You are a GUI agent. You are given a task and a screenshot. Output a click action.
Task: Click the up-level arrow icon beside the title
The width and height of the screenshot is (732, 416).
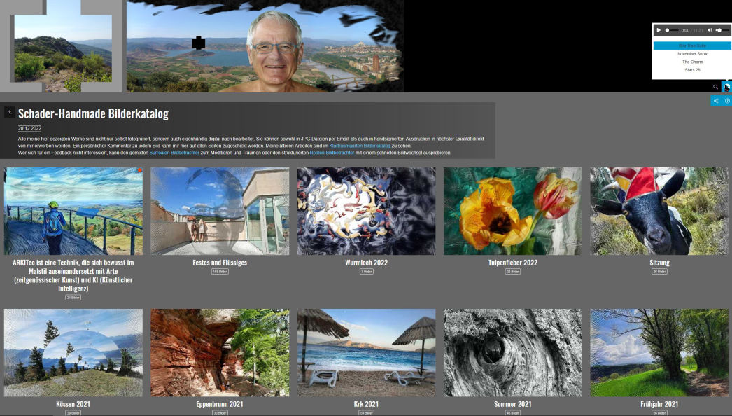tap(9, 112)
